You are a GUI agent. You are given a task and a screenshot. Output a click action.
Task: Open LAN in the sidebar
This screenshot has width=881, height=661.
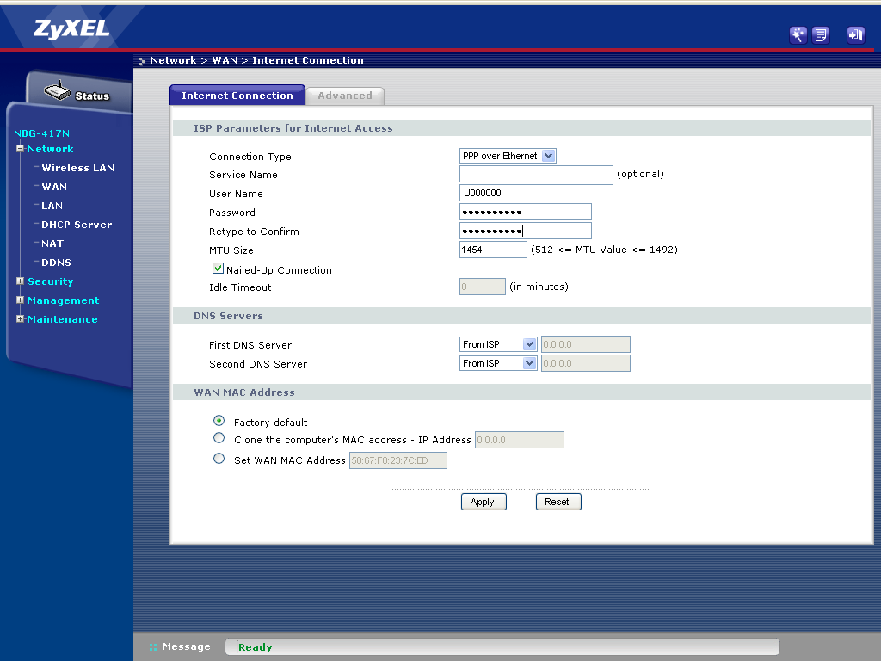pos(52,206)
